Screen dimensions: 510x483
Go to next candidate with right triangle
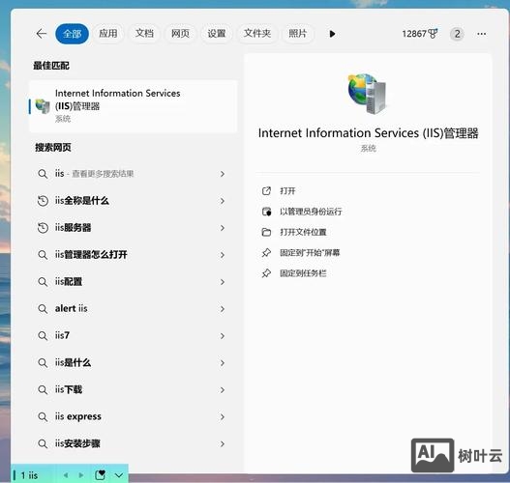point(81,475)
